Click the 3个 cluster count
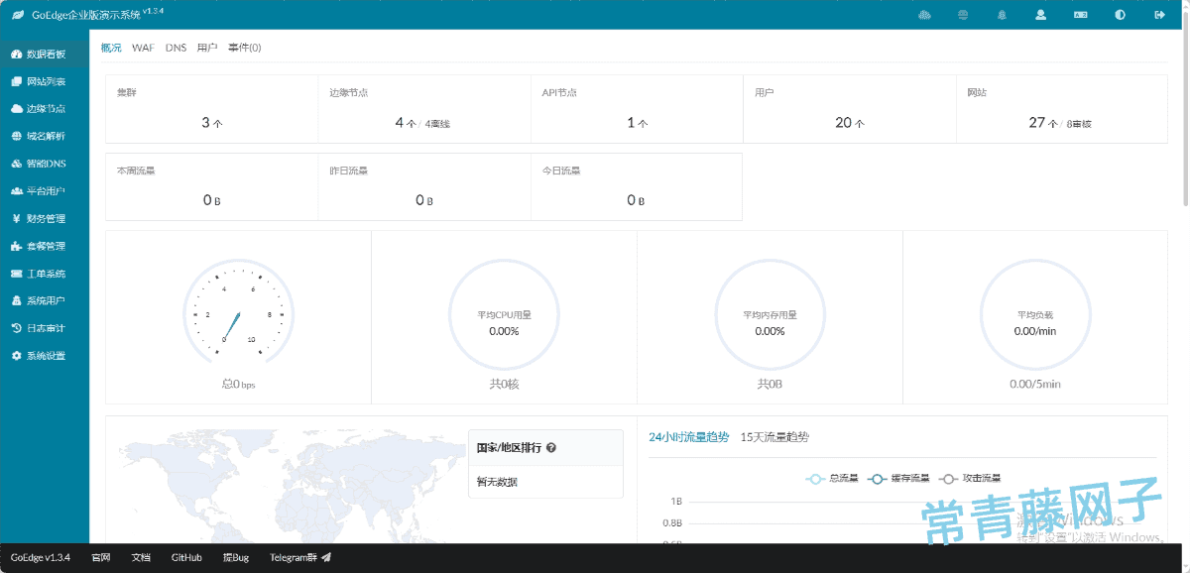 [211, 123]
